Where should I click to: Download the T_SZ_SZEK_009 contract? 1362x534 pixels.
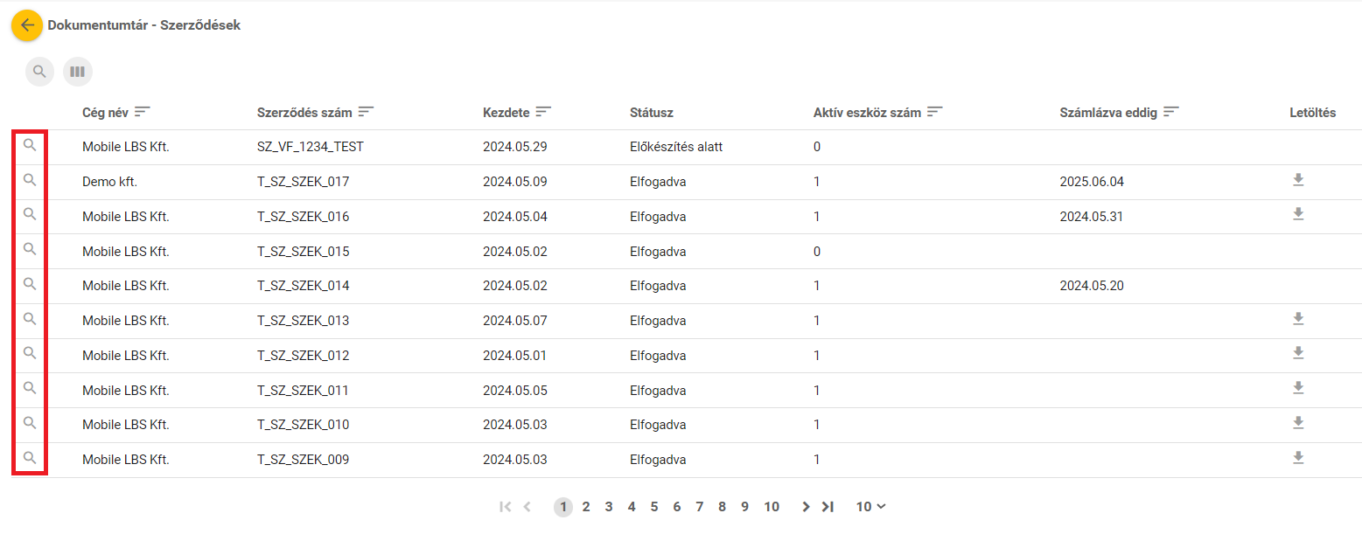coord(1298,458)
